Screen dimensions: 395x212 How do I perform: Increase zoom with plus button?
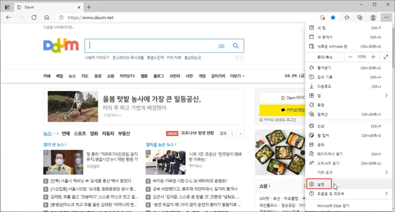[x=373, y=57]
